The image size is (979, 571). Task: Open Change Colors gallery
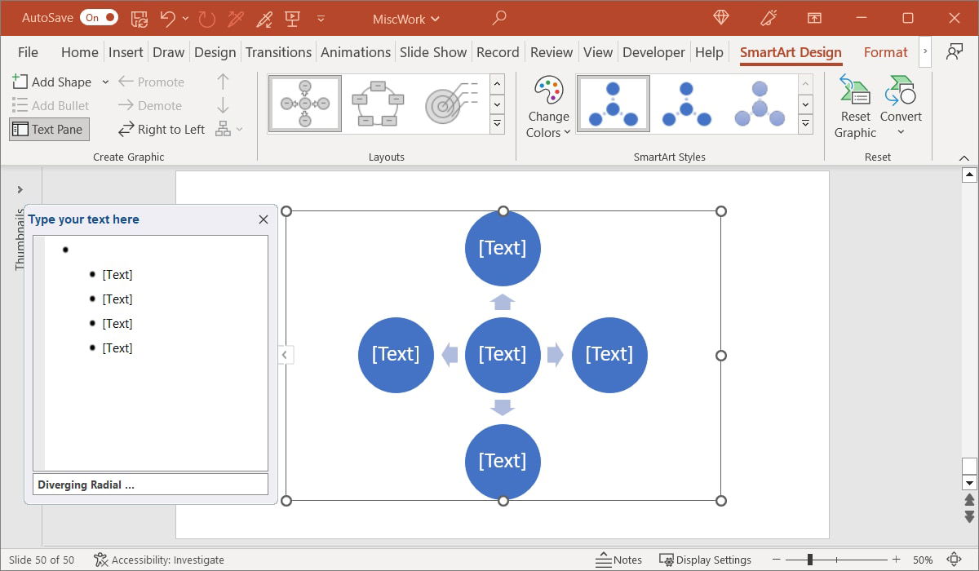click(547, 104)
